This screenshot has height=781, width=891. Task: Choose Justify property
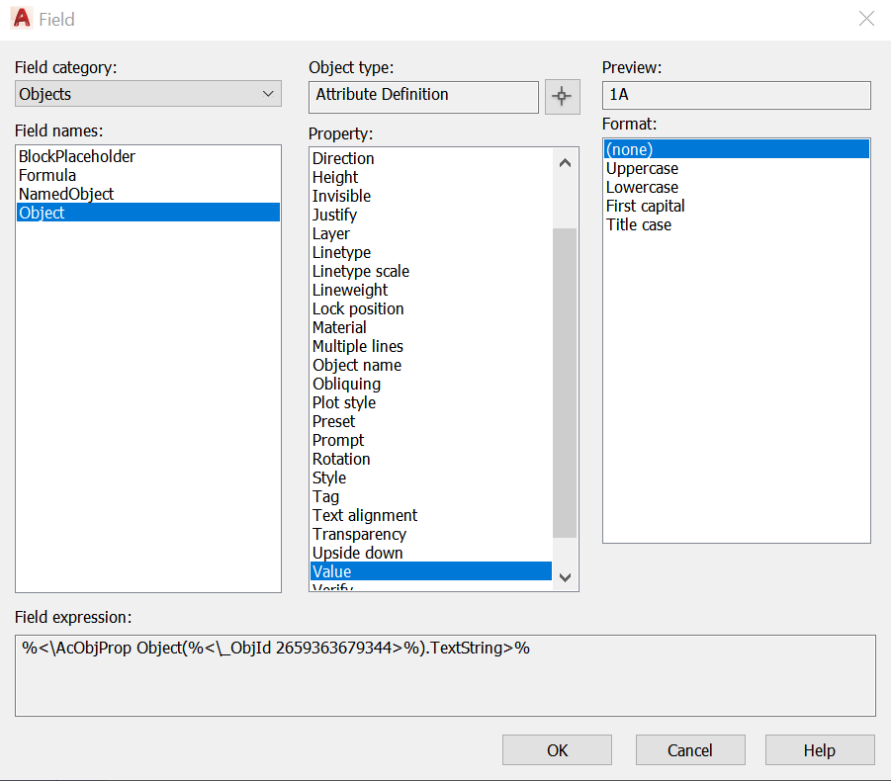[x=431, y=215]
